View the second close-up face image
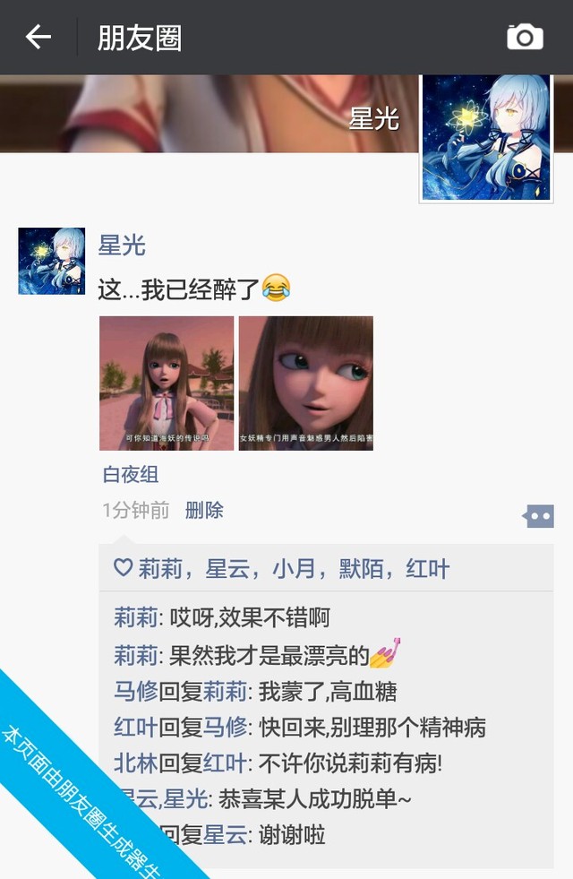The width and height of the screenshot is (573, 879). coord(306,383)
